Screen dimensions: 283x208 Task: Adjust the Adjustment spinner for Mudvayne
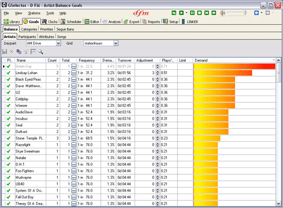coord(157,178)
